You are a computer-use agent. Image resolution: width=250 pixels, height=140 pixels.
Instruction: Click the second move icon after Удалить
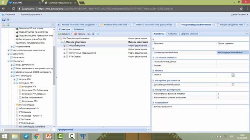pos(93,34)
